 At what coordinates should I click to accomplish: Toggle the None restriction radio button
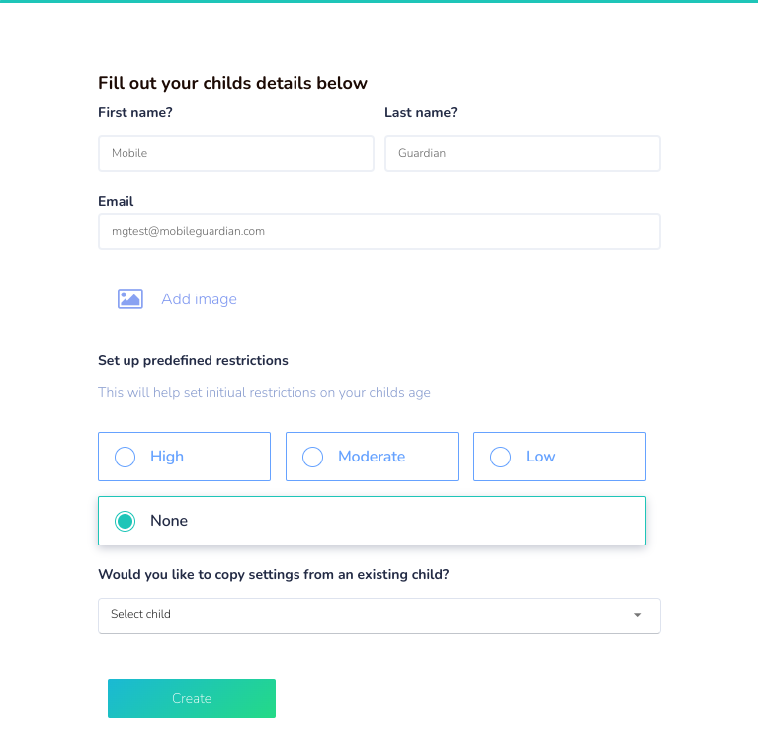point(125,521)
